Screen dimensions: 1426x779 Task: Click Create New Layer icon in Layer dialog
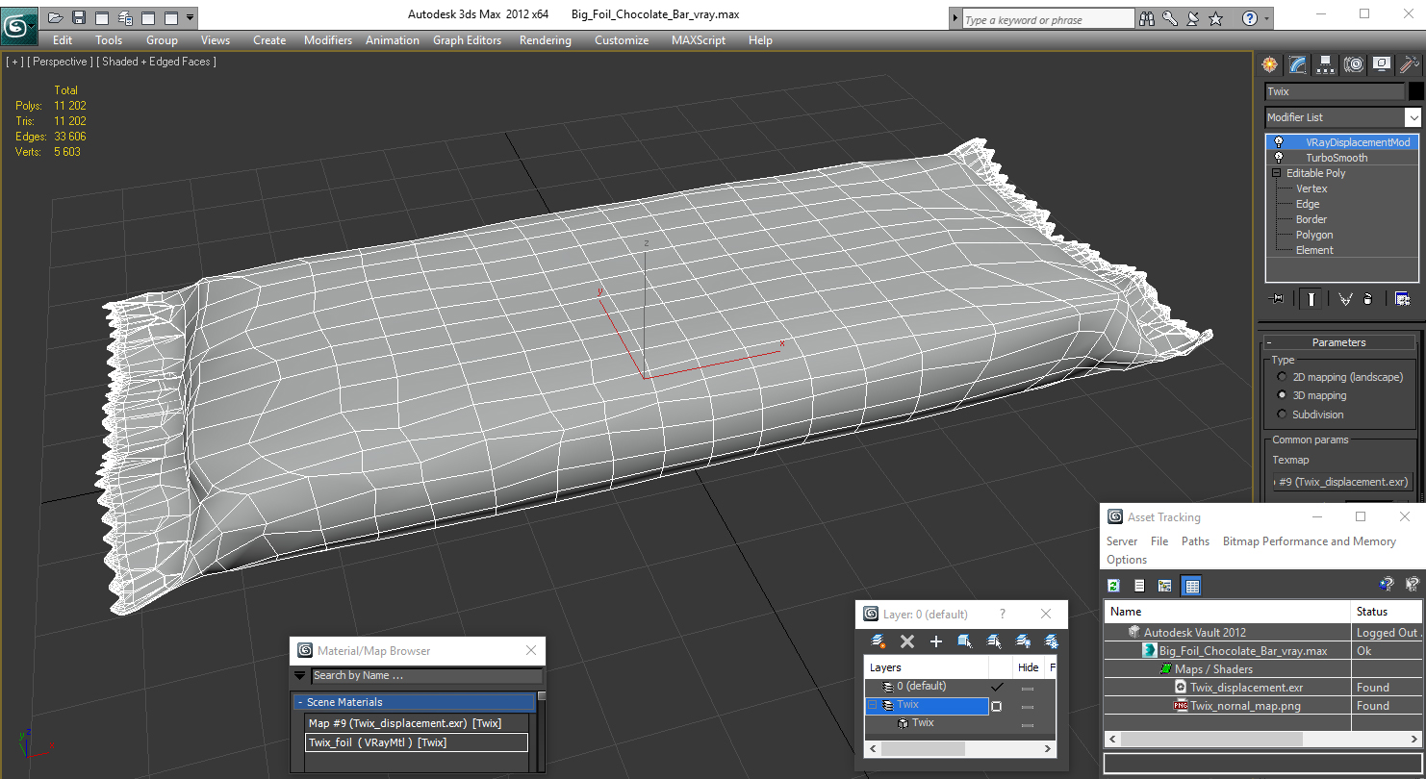click(878, 641)
